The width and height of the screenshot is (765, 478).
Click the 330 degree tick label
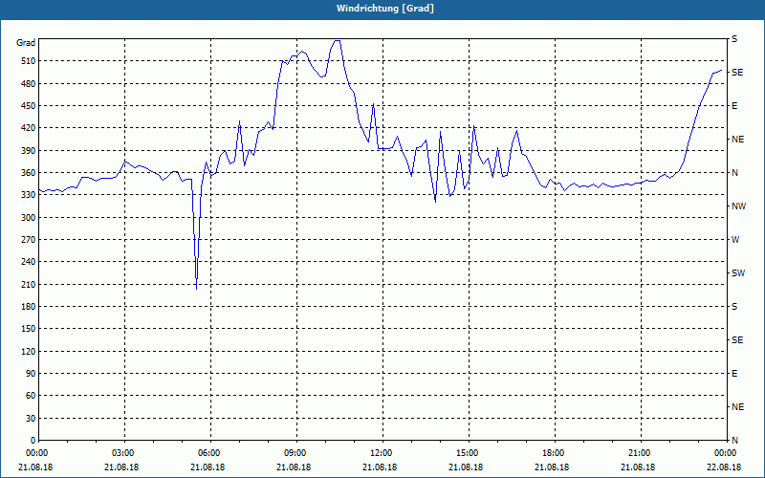point(29,195)
